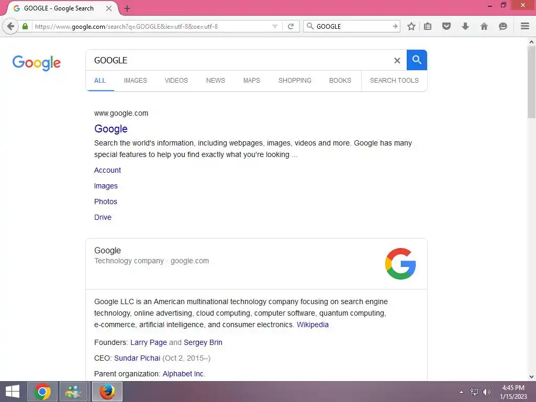Expand hidden system tray icons arrow
536x402 pixels.
tap(461, 392)
